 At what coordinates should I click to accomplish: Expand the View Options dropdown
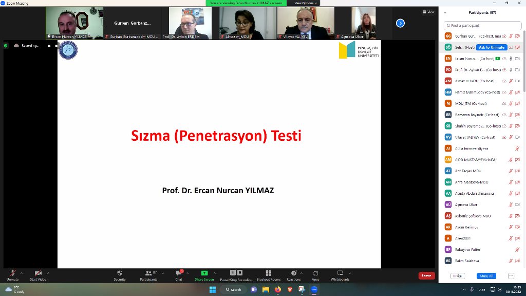tap(306, 3)
